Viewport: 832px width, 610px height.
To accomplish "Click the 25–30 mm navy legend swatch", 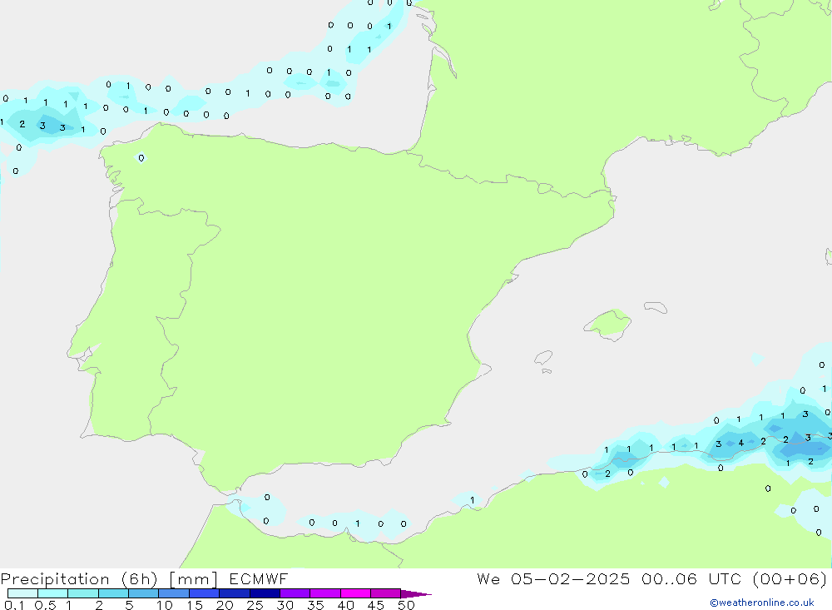I will coord(265,593).
